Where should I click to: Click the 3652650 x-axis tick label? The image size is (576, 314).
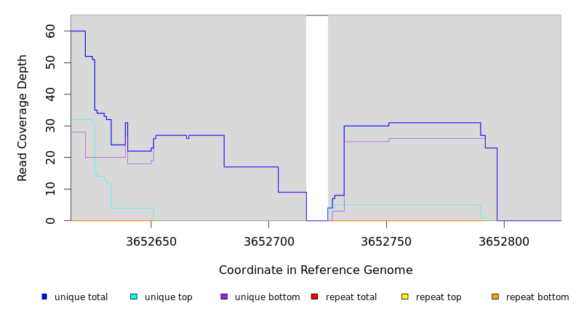151,241
